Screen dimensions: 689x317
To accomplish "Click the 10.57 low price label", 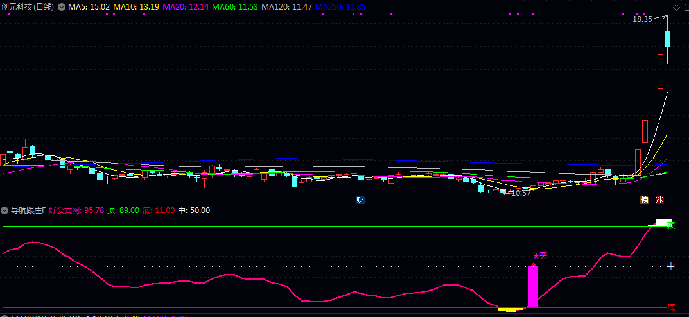I will [x=520, y=193].
